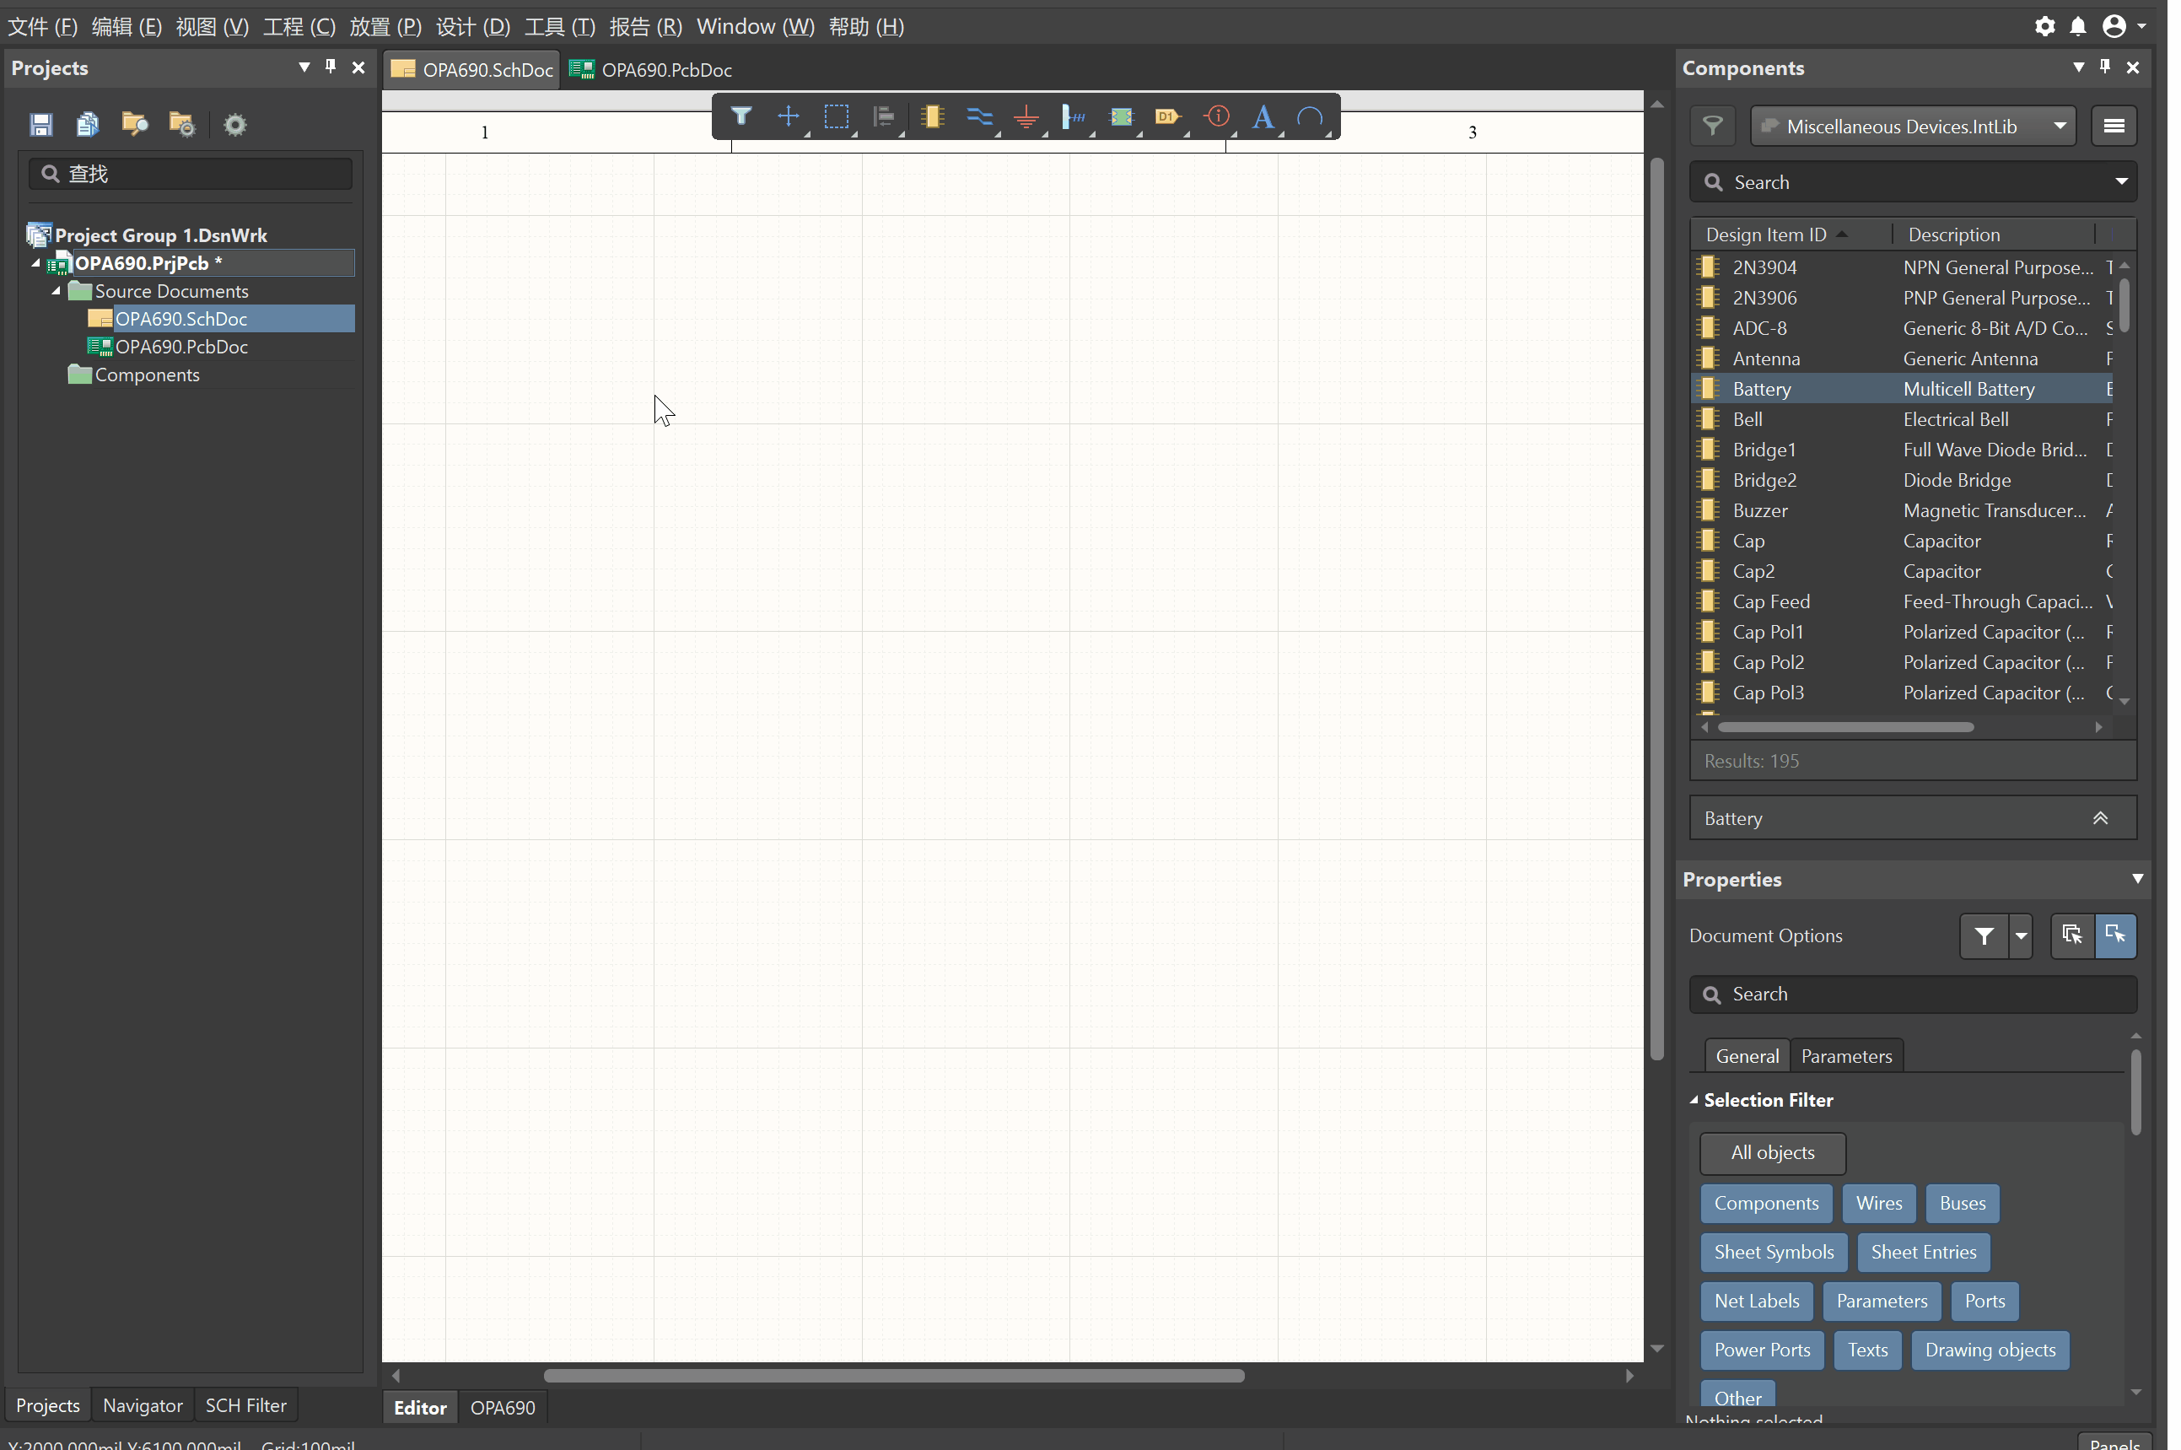Toggle the Power Ports selection filter

(1761, 1350)
